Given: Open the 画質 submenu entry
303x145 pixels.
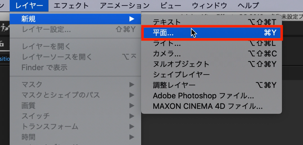Looking at the screenshot, I should tap(75, 106).
